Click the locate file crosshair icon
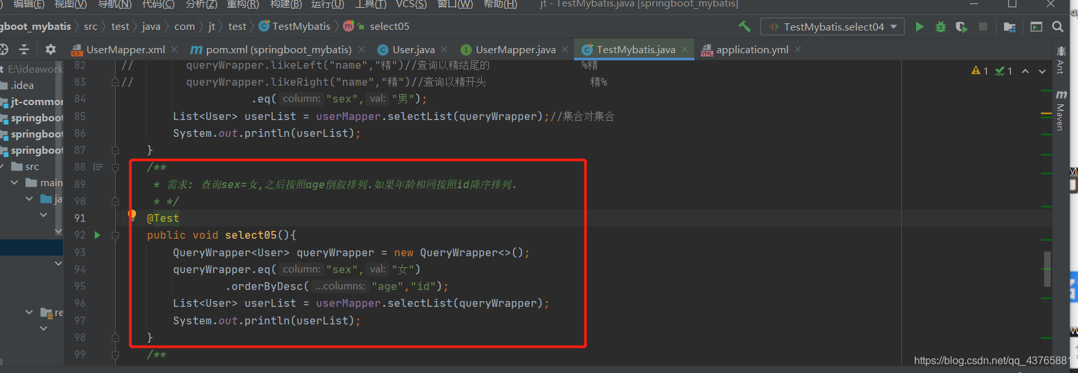The height and width of the screenshot is (373, 1078). point(3,49)
